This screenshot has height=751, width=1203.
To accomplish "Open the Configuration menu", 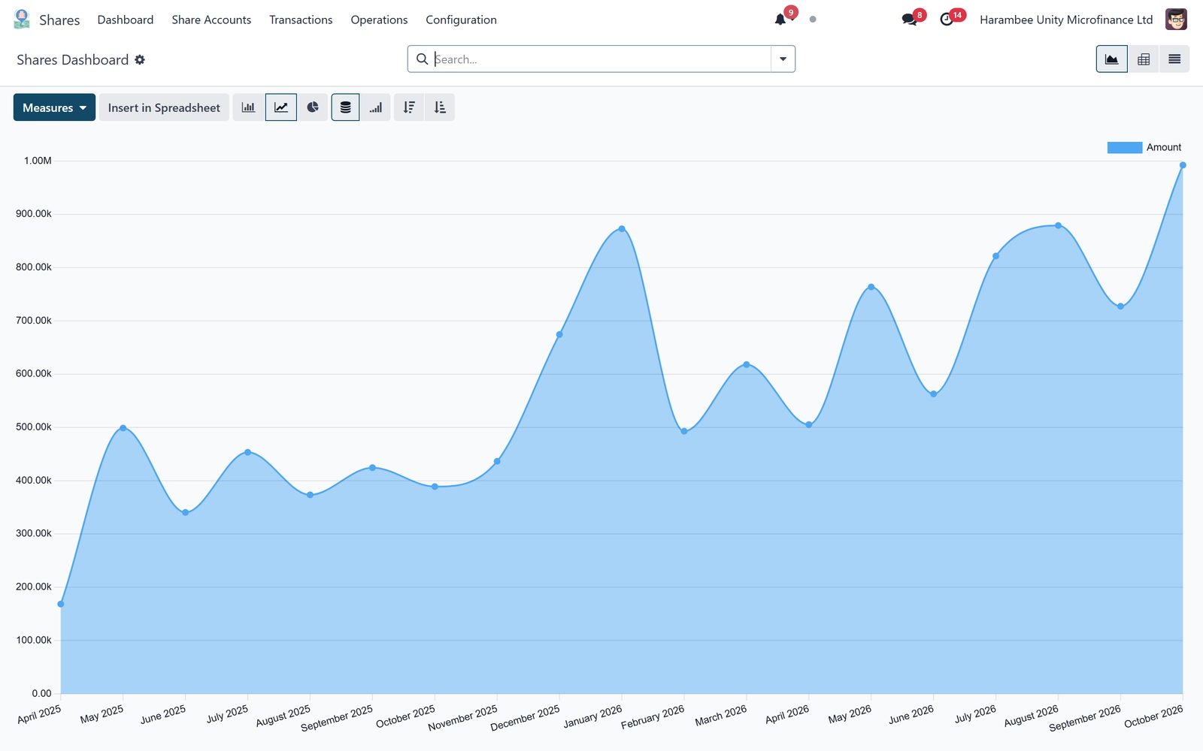I will click(x=461, y=20).
